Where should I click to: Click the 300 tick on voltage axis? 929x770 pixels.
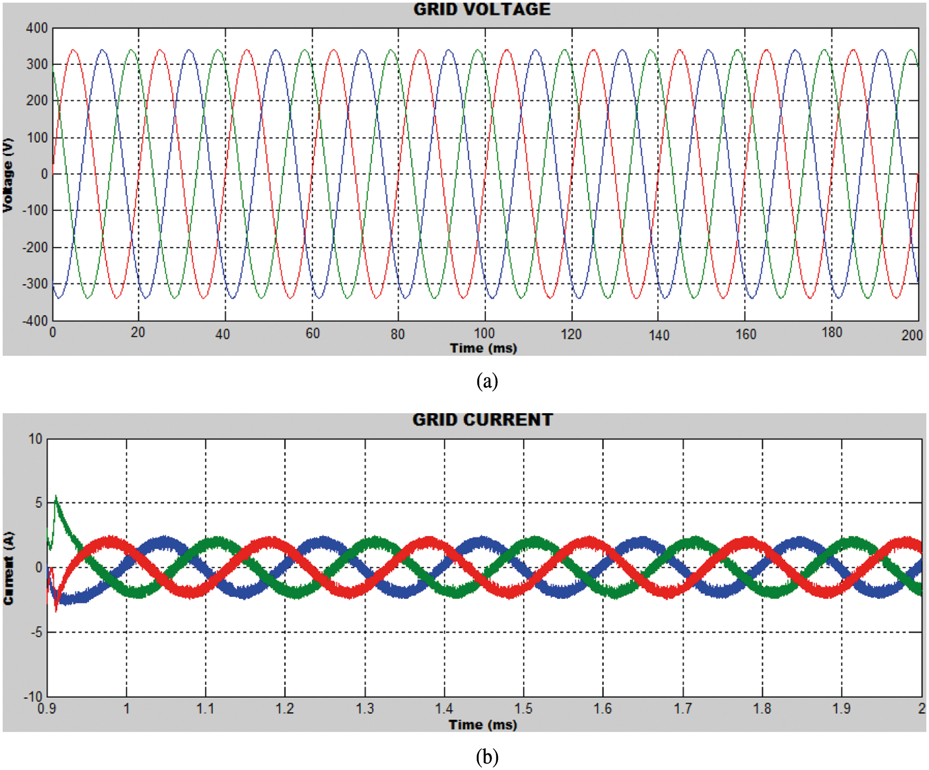(x=37, y=64)
